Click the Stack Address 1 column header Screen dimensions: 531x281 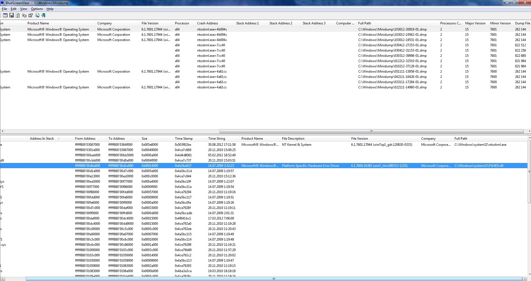click(x=251, y=23)
